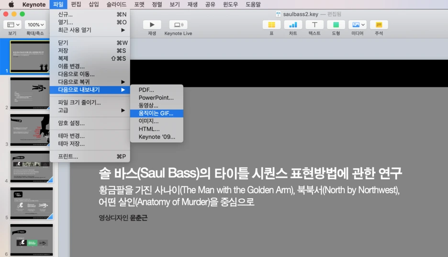Insert a table with 표 icon

tap(272, 25)
